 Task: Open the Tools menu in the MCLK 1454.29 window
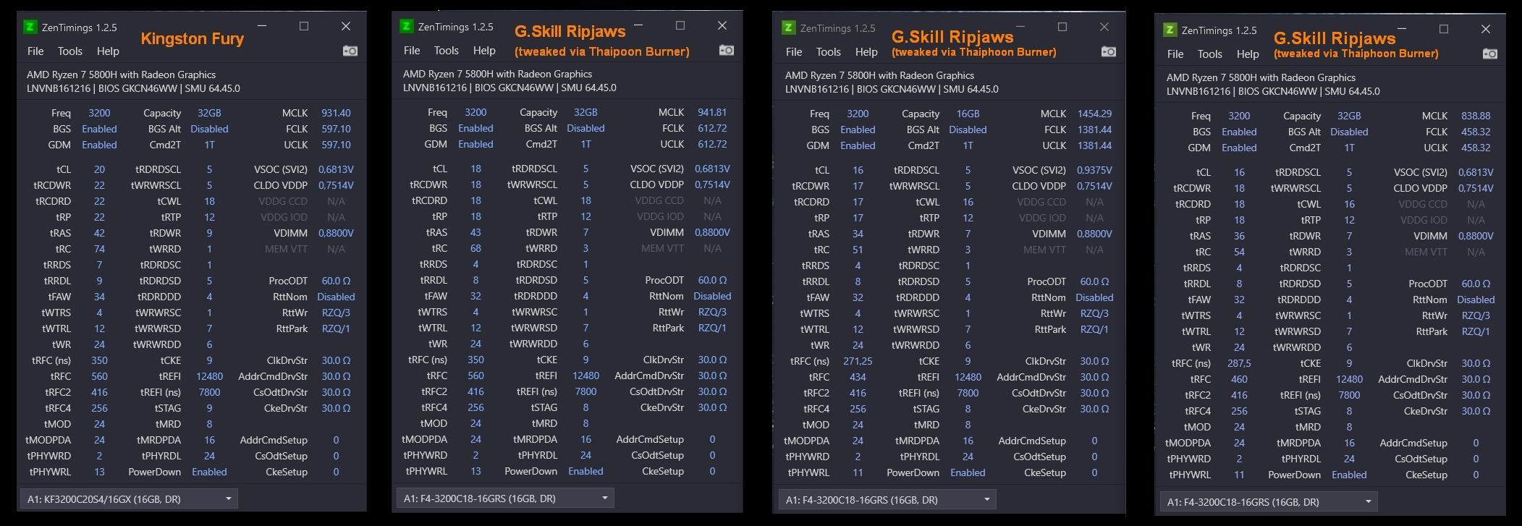click(829, 52)
